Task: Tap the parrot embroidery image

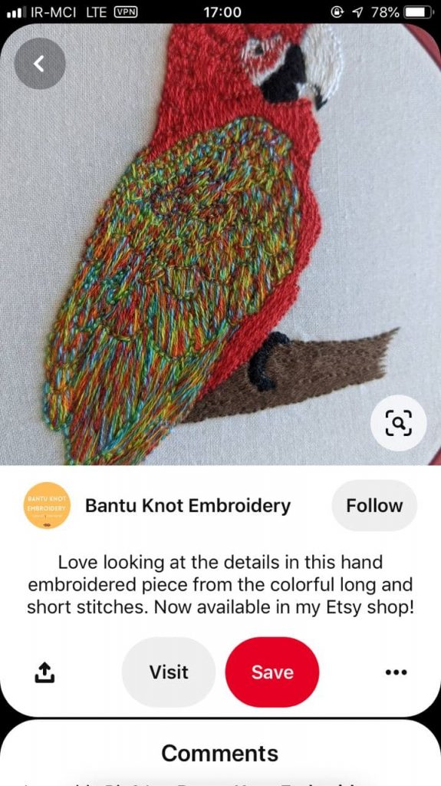Action: 221,244
